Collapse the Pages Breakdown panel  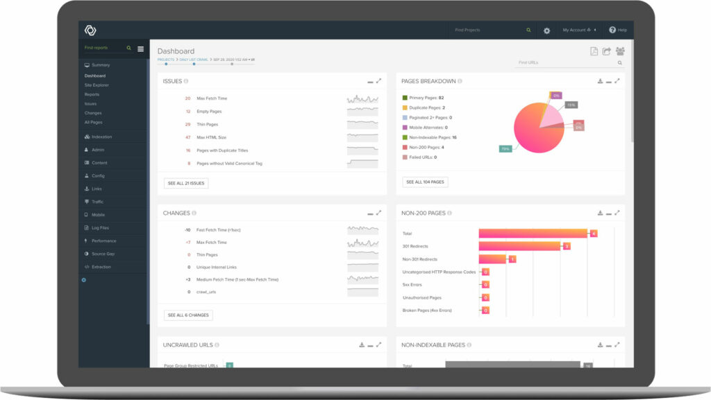tap(609, 82)
